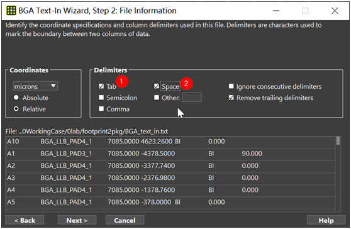
Task: Enable the Comma delimiter checkbox
Action: pos(101,109)
